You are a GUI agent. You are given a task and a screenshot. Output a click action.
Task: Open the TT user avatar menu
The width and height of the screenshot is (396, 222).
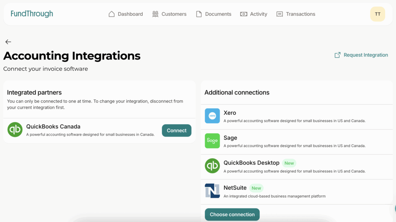tap(377, 14)
